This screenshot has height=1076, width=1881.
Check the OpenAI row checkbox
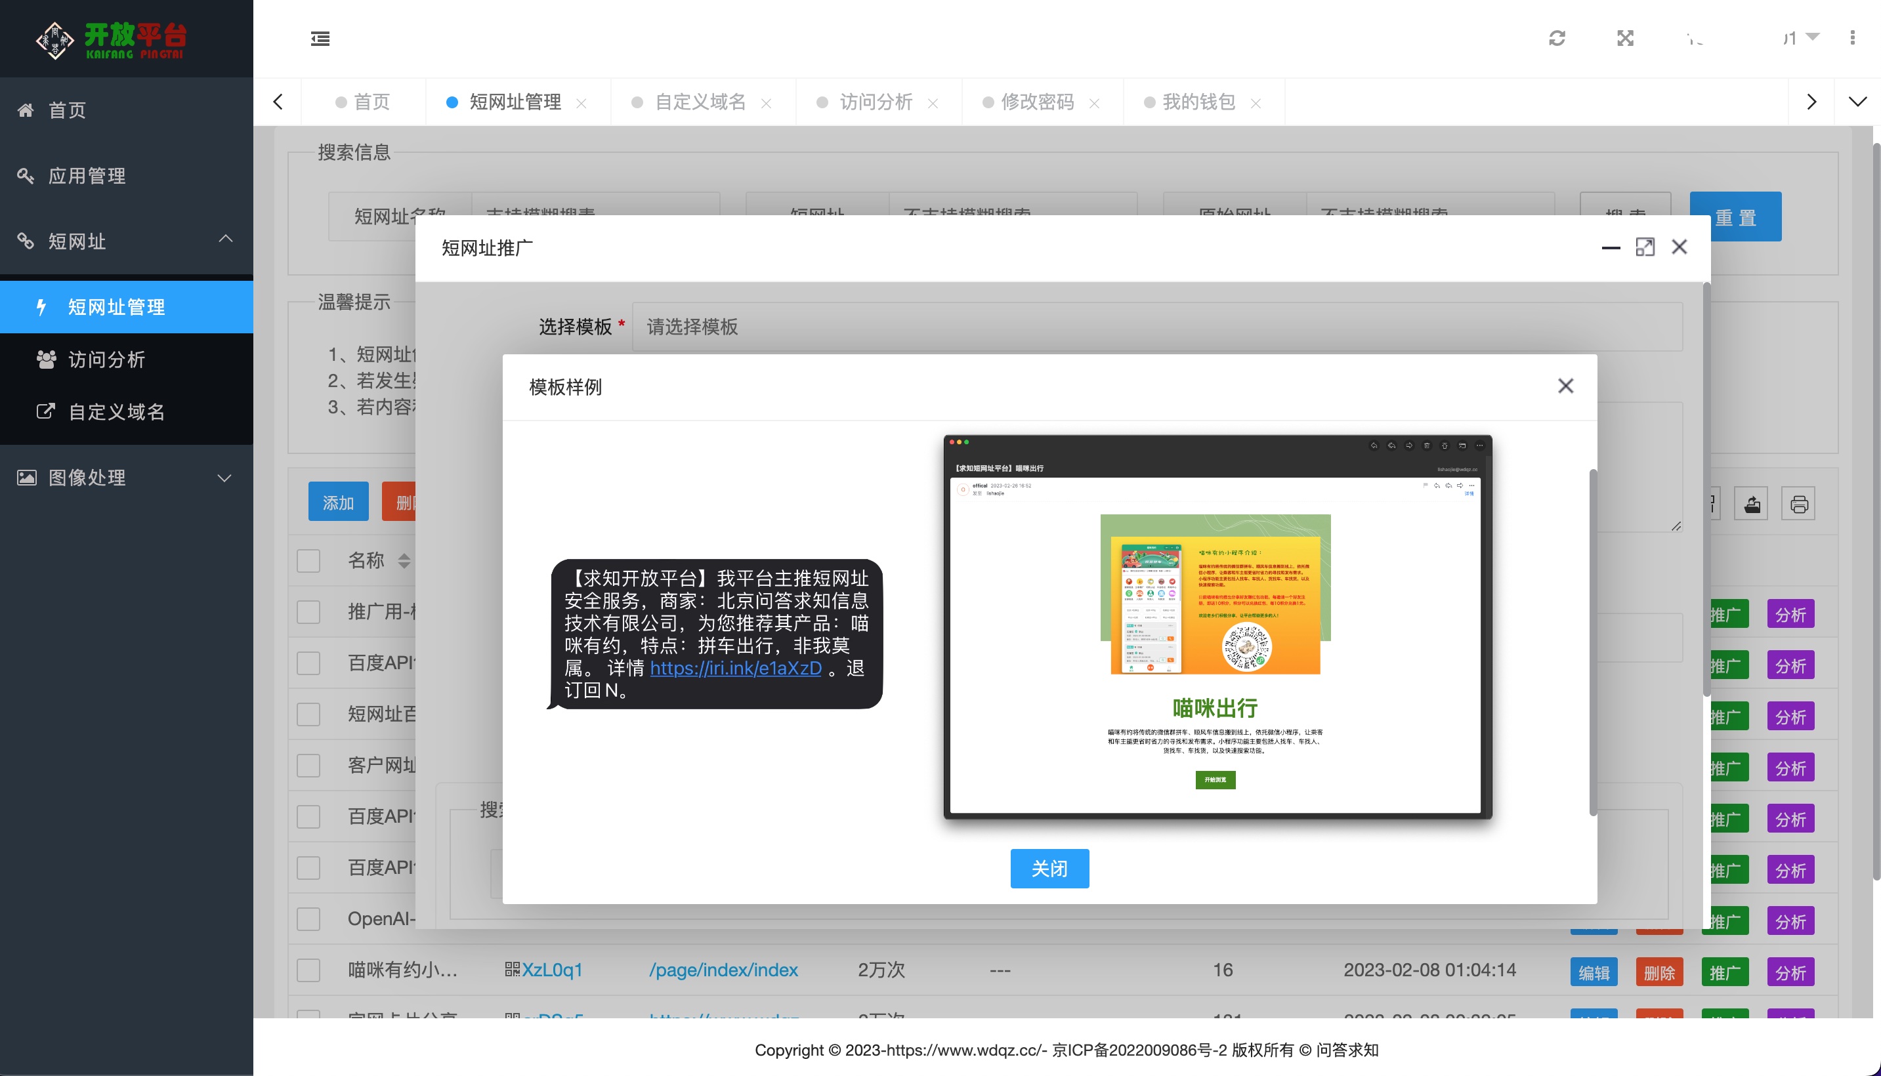tap(308, 919)
